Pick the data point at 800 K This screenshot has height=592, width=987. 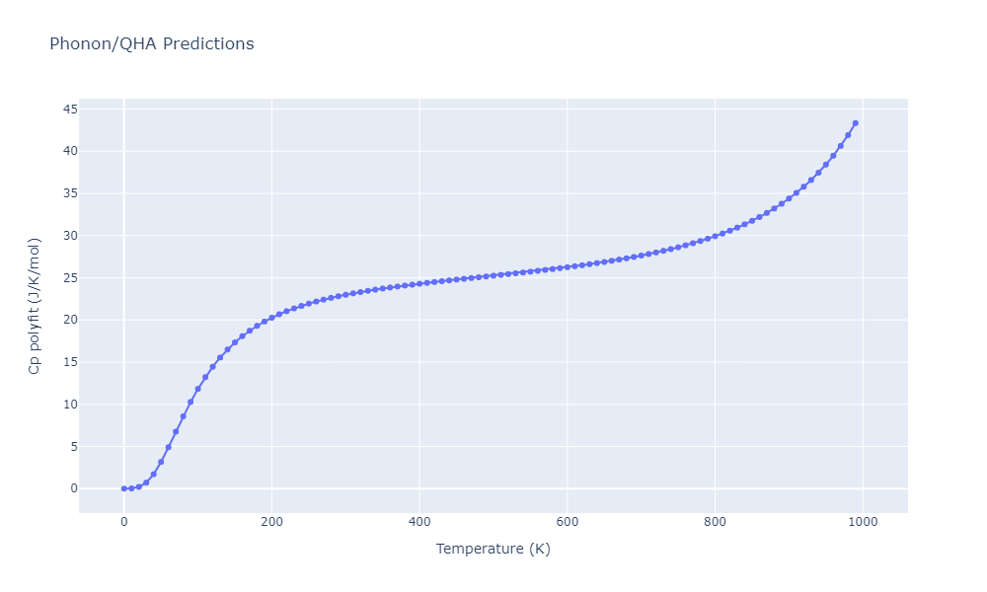point(715,236)
